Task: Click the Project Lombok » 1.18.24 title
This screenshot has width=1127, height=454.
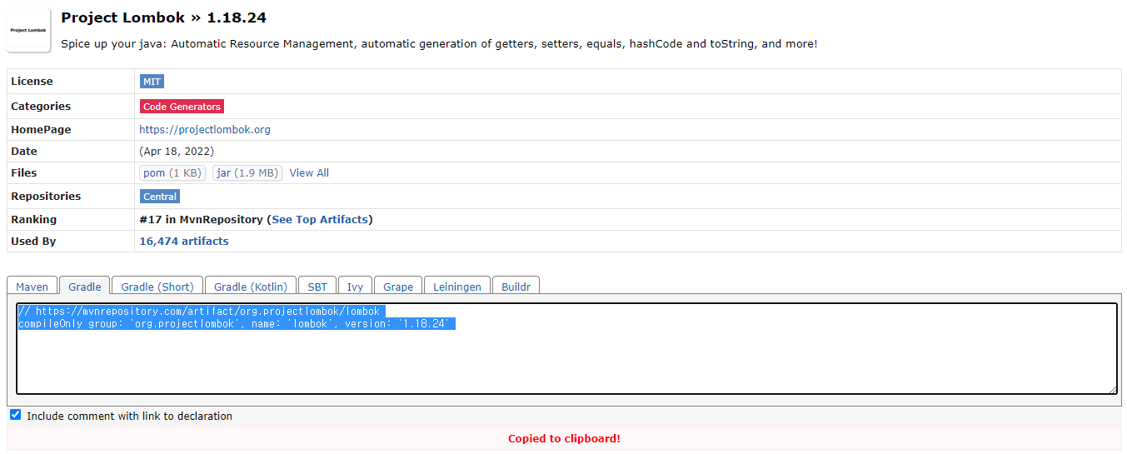Action: click(164, 17)
